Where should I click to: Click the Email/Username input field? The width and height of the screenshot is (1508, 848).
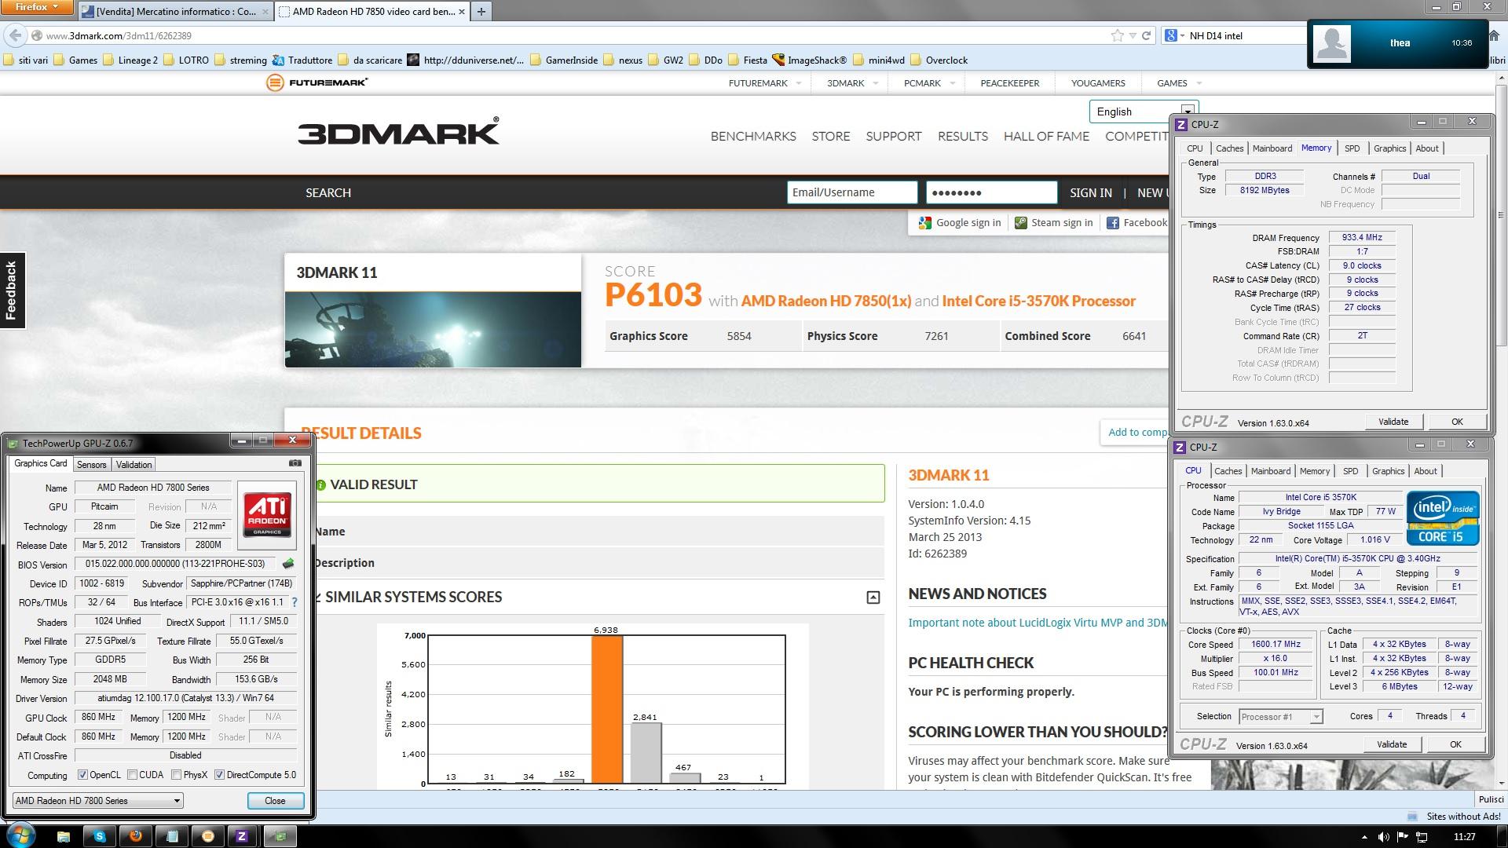(x=852, y=192)
